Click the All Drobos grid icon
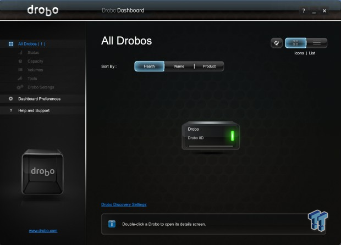Image resolution: width=341 pixels, height=245 pixels. 11,44
